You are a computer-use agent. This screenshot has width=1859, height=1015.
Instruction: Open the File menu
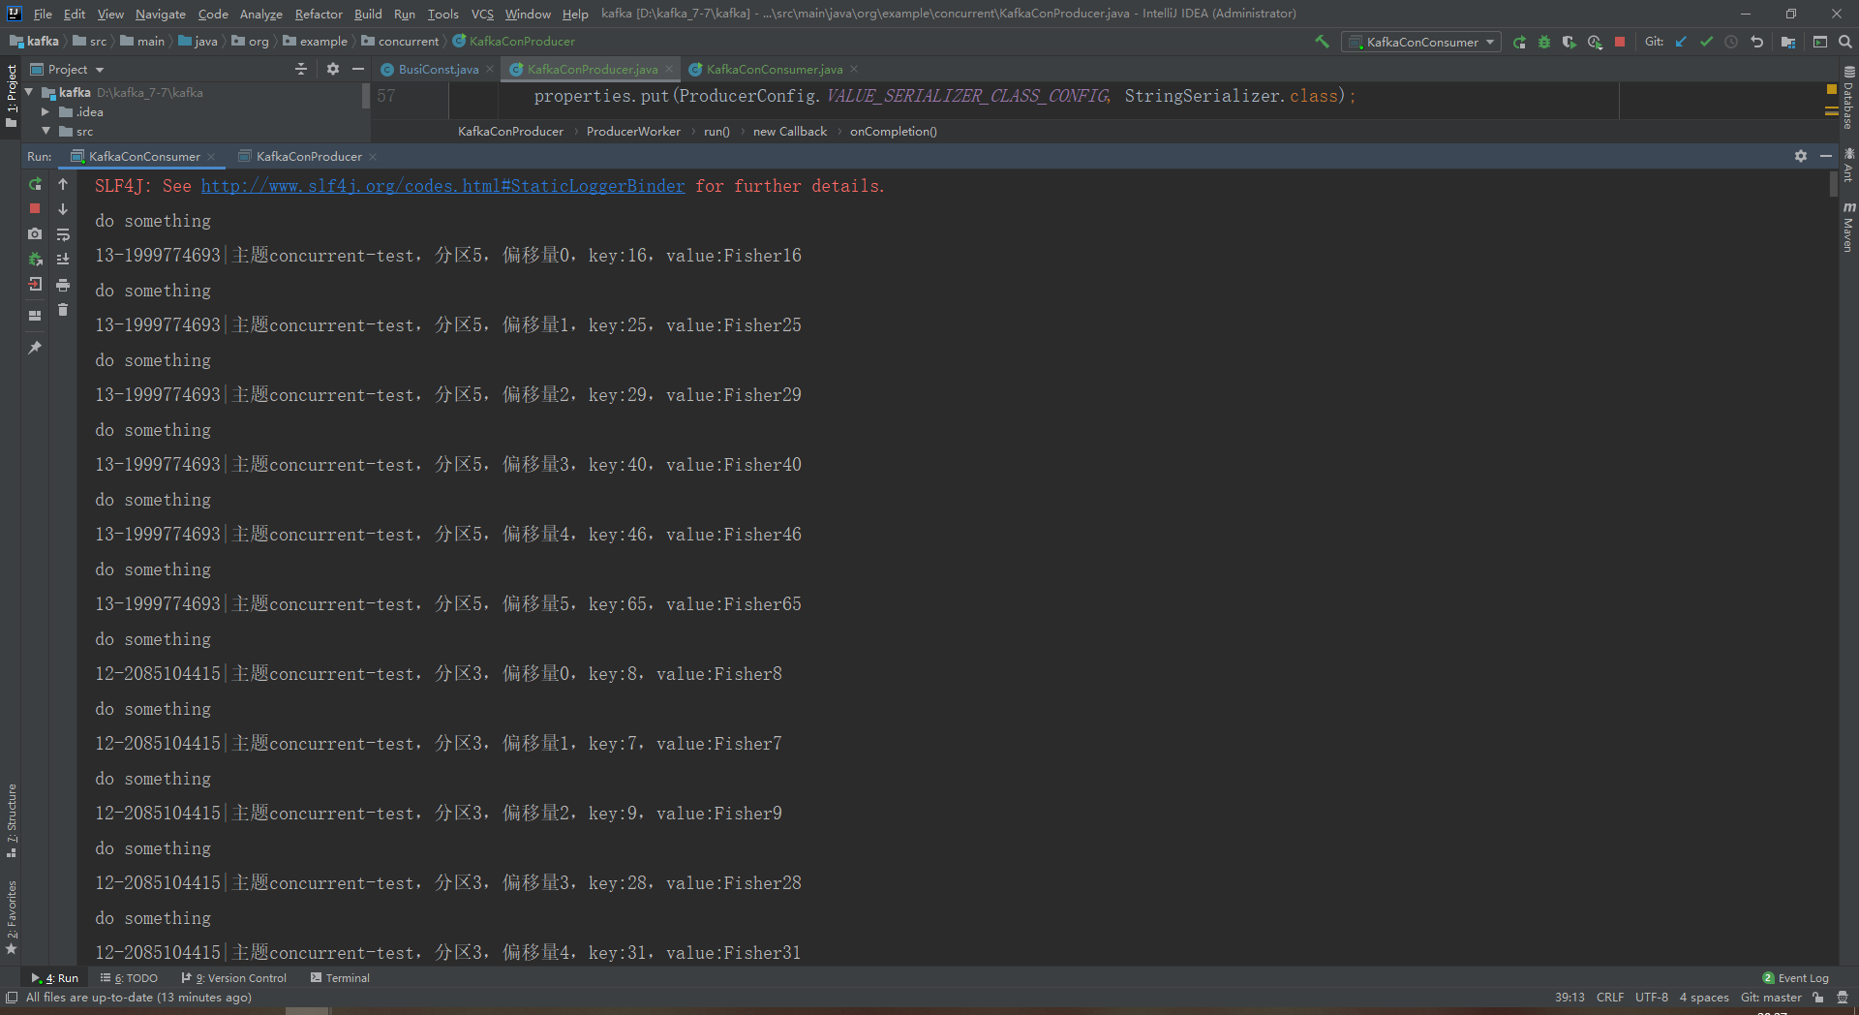(x=43, y=14)
